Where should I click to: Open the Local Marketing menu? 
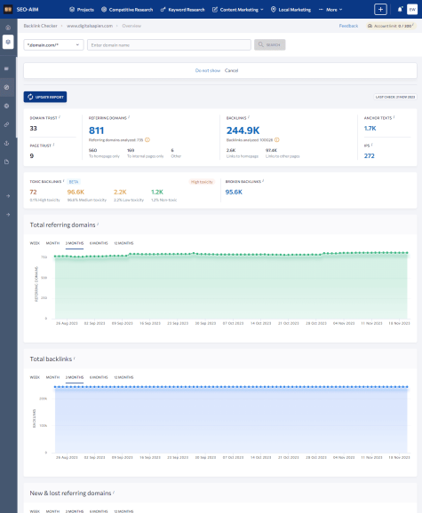pyautogui.click(x=291, y=10)
